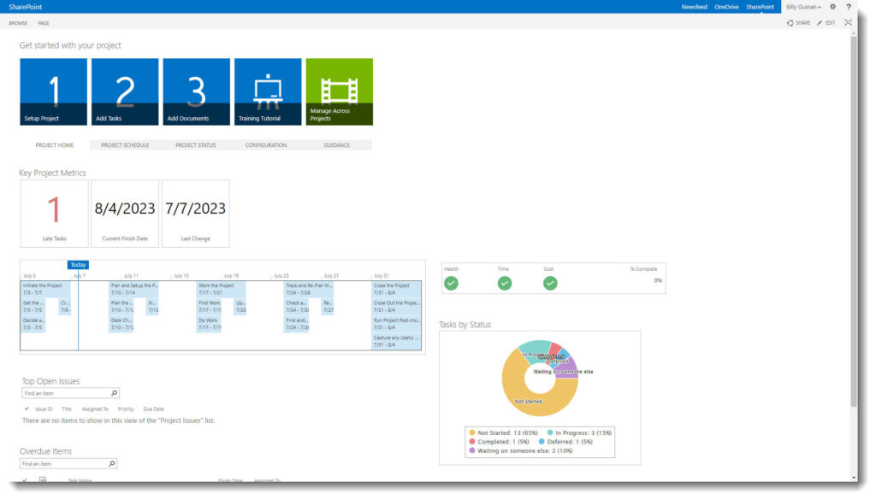Viewport: 876px width, 500px height.
Task: Open the Training Tutorial tile
Action: click(268, 91)
